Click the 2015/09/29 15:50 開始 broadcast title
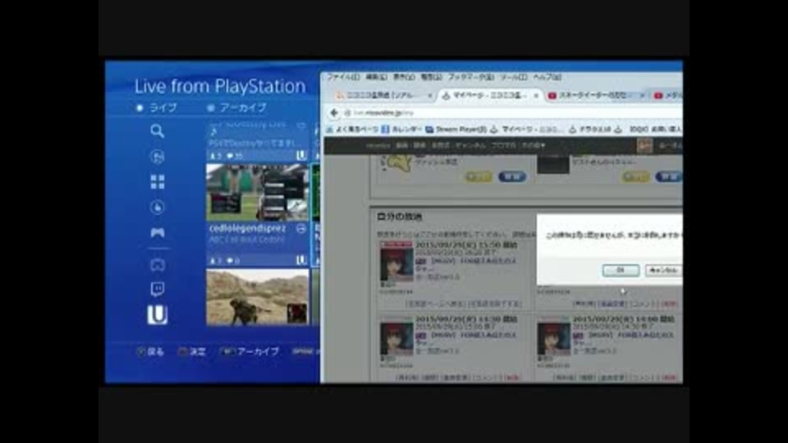 point(466,245)
